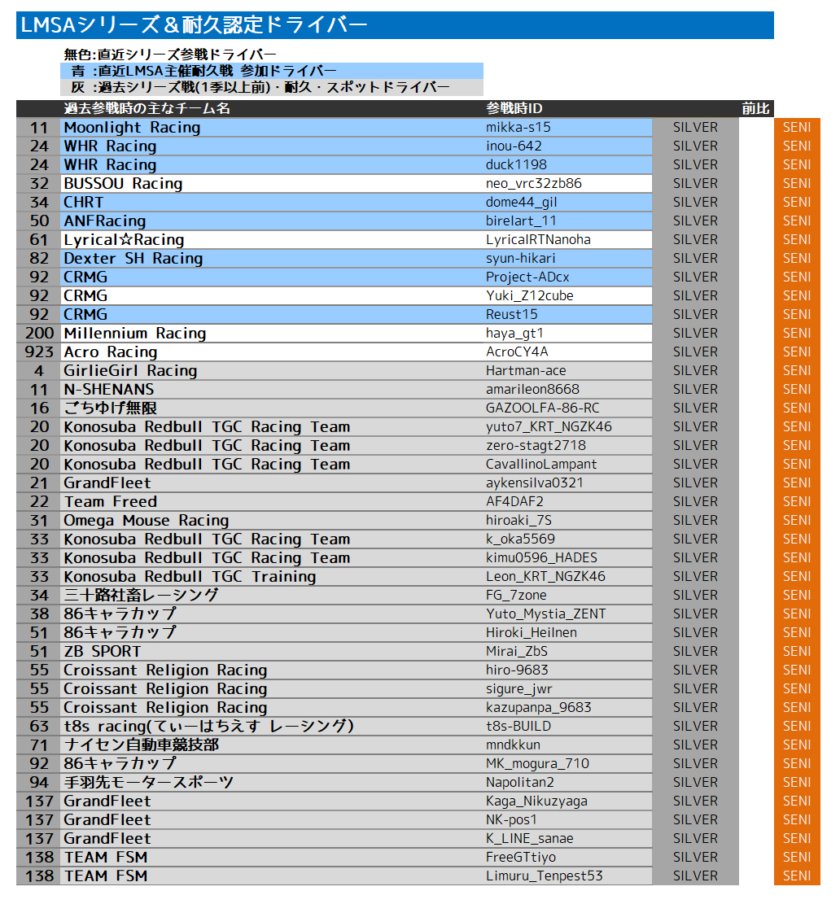Click the driver ID syun-hikari
Viewport: 840px width, 904px height.
point(521,259)
